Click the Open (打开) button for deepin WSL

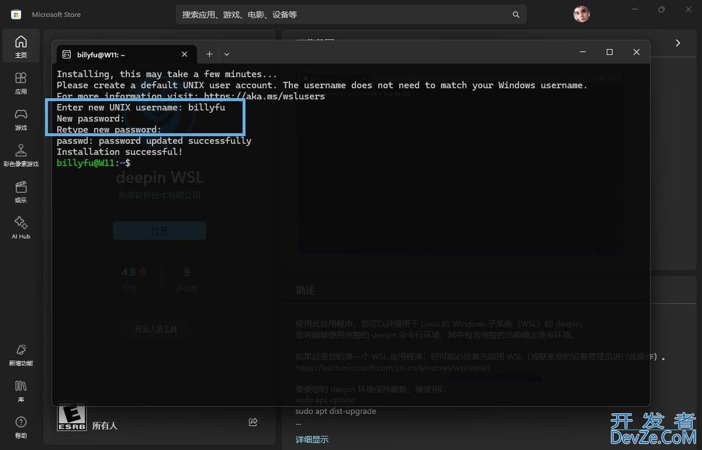[x=160, y=231]
